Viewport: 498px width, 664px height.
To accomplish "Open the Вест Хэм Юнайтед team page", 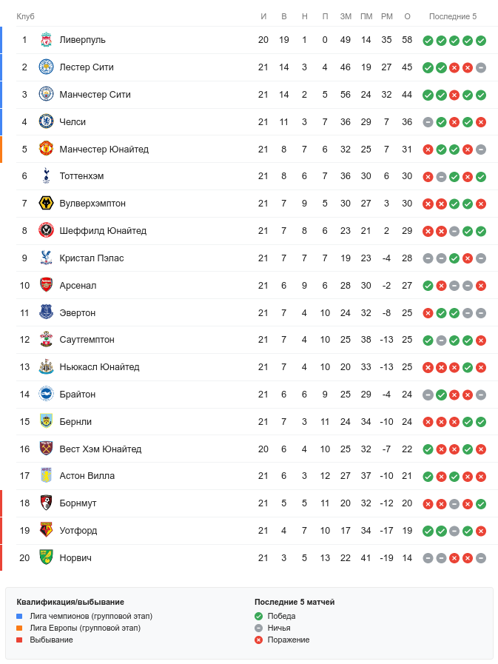I will [x=100, y=449].
